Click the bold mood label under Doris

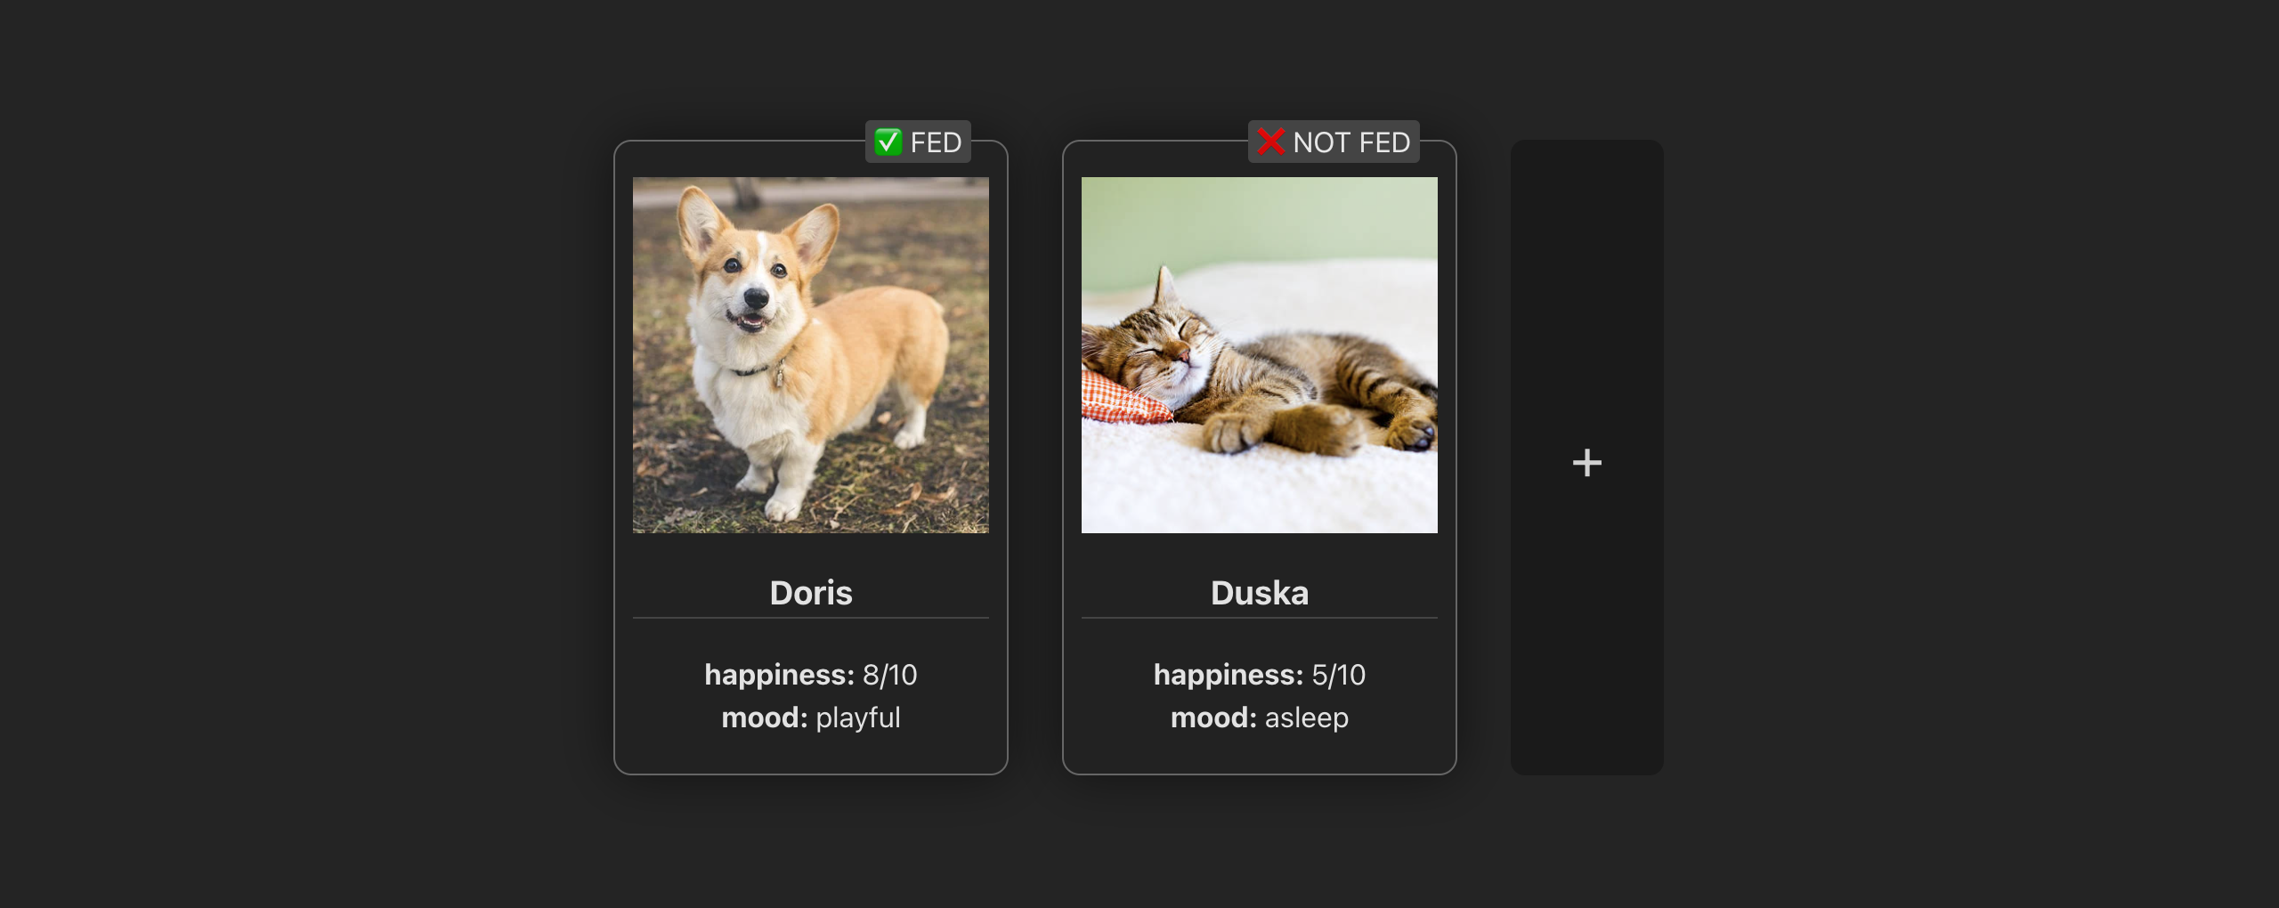click(x=765, y=717)
